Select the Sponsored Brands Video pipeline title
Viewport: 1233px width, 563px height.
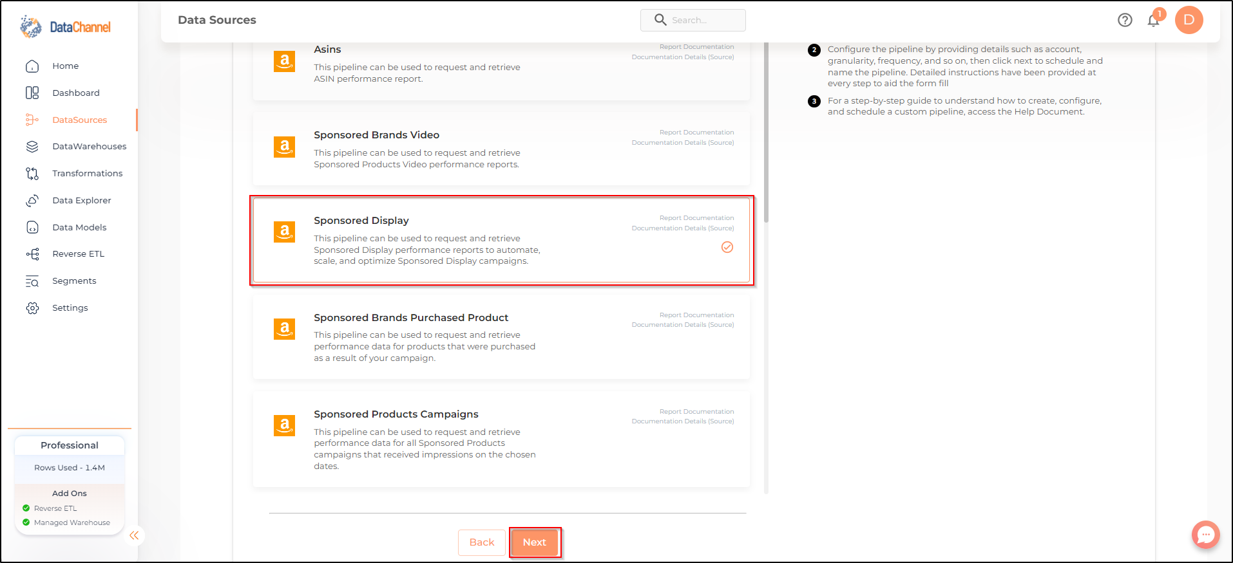(x=377, y=135)
